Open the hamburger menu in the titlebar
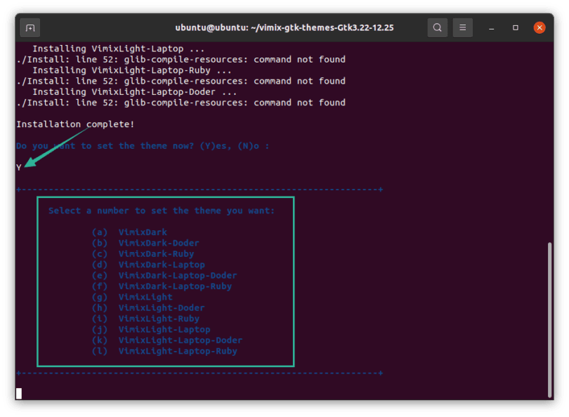This screenshot has width=569, height=417. click(x=462, y=27)
